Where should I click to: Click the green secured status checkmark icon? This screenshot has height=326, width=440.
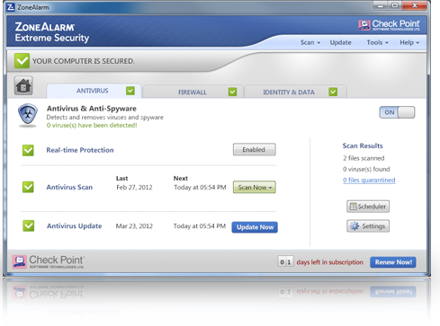tap(22, 61)
